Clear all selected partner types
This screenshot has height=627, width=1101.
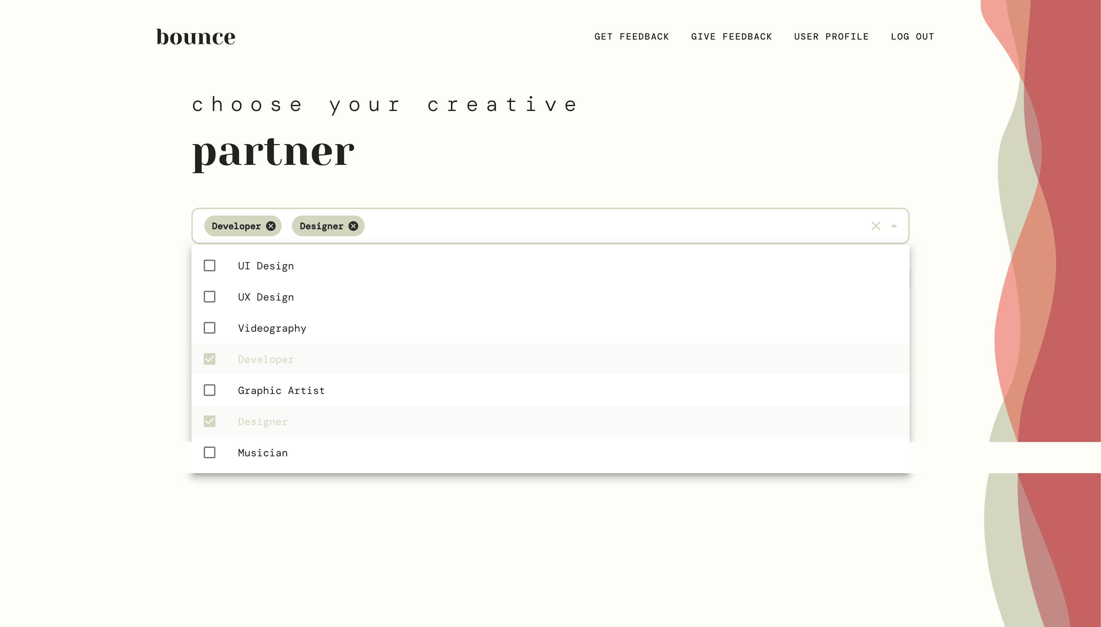click(876, 226)
